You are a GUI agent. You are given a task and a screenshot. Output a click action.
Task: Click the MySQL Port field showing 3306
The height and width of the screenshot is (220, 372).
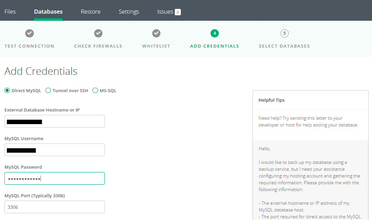(55, 207)
